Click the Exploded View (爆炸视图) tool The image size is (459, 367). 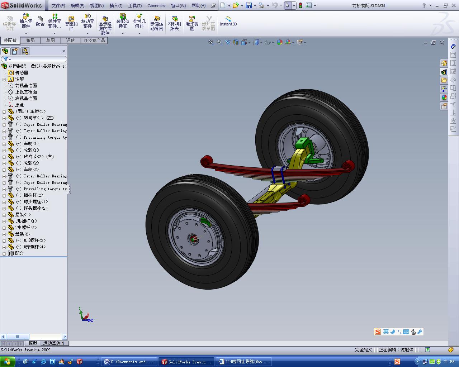click(x=192, y=23)
